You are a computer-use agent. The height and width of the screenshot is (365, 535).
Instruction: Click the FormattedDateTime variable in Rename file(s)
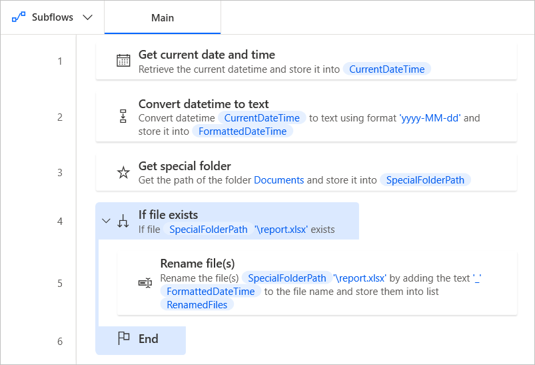click(211, 292)
